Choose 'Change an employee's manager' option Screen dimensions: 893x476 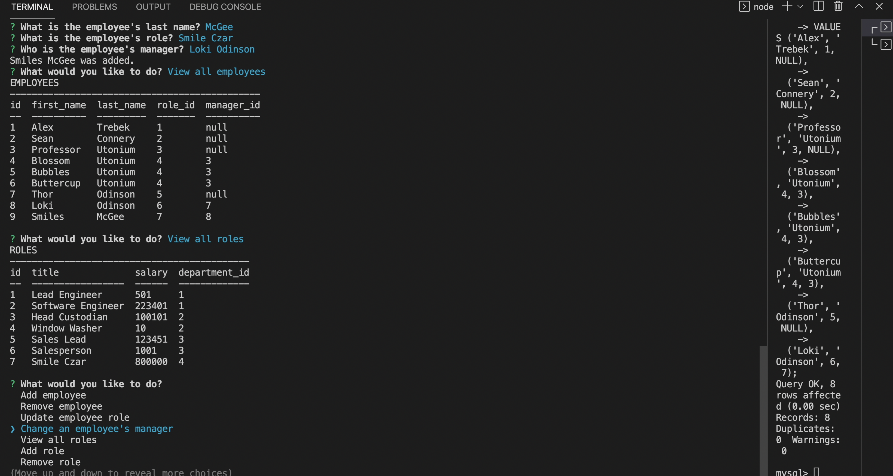[x=97, y=429]
